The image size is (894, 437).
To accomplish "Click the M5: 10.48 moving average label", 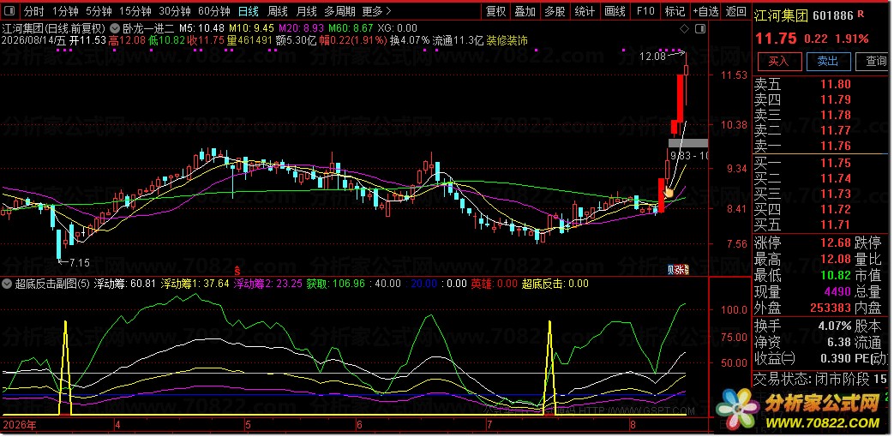I will [x=201, y=28].
